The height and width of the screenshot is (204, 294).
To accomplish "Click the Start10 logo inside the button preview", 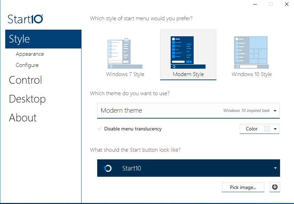I will pos(108,168).
